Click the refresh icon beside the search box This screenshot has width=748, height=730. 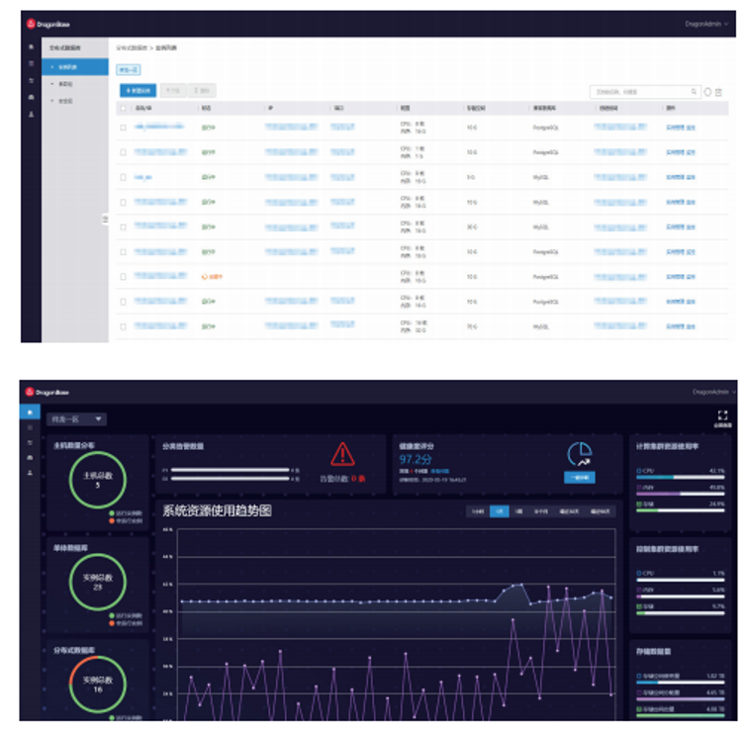(707, 92)
